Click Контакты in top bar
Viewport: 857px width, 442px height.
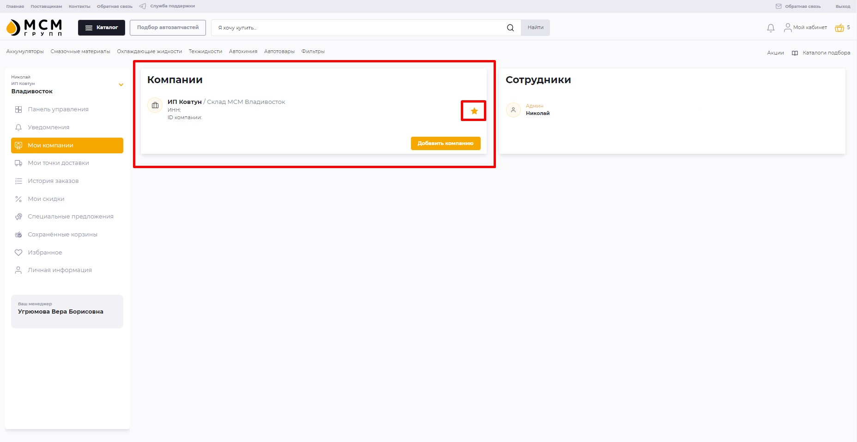click(79, 6)
